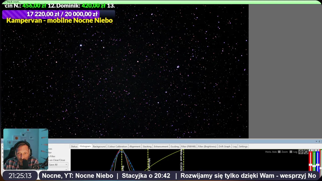Click the green channel up arrow
322x181 pixels.
314,150
